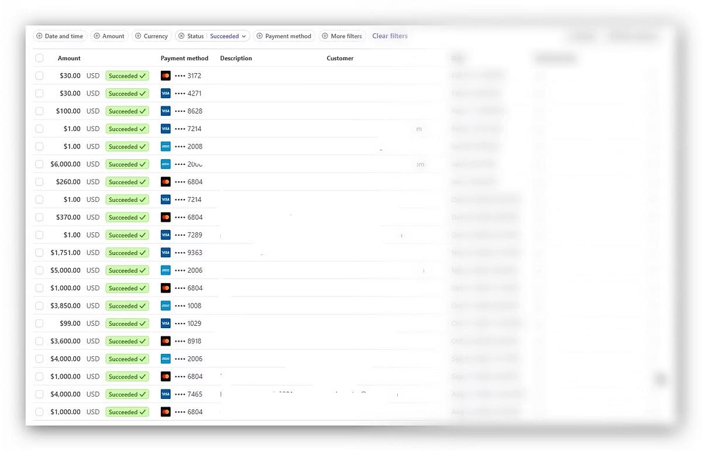Click the $4,000.00 amount for card 7465

pos(66,394)
